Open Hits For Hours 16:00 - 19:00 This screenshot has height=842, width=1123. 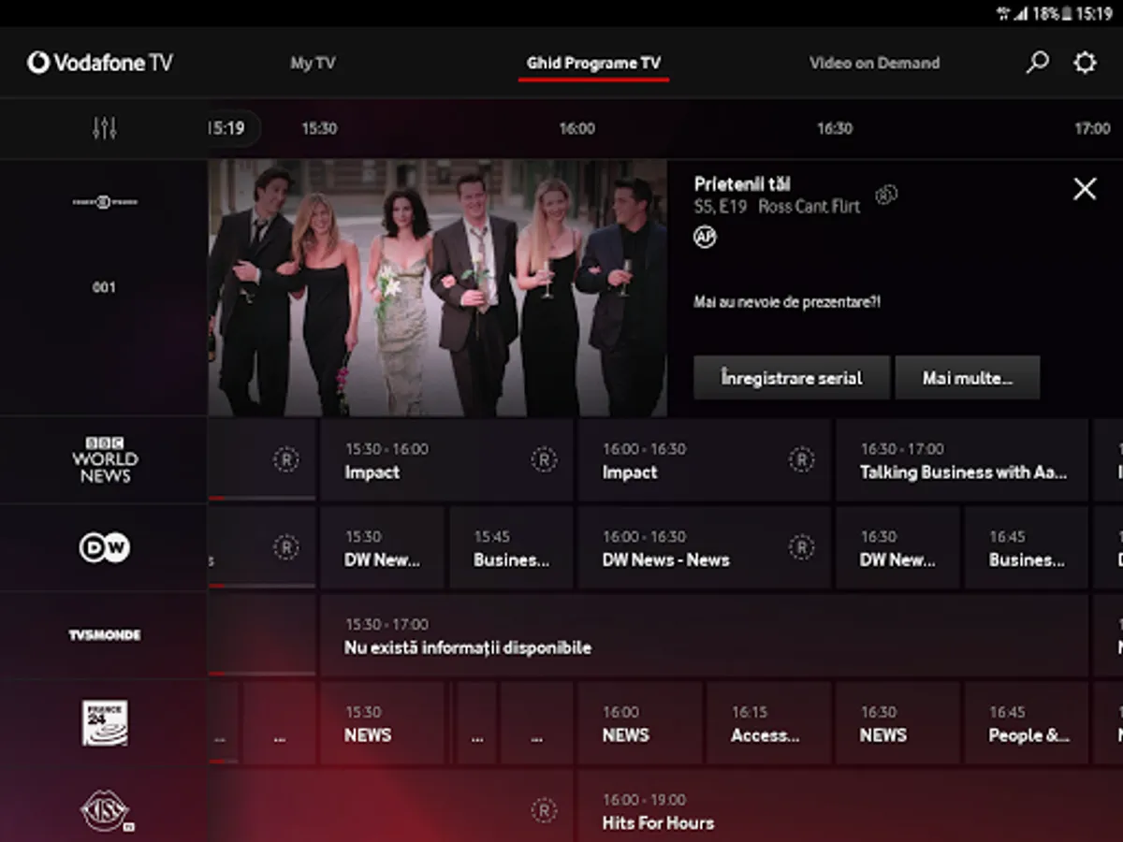click(851, 806)
